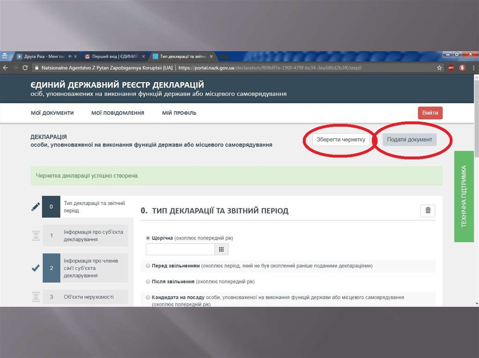Click the bookmark star in address bar
Image resolution: width=479 pixels, height=358 pixels.
(439, 68)
